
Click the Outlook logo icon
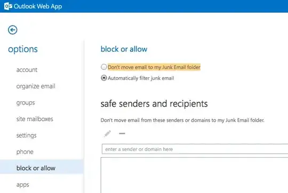[x=8, y=6]
